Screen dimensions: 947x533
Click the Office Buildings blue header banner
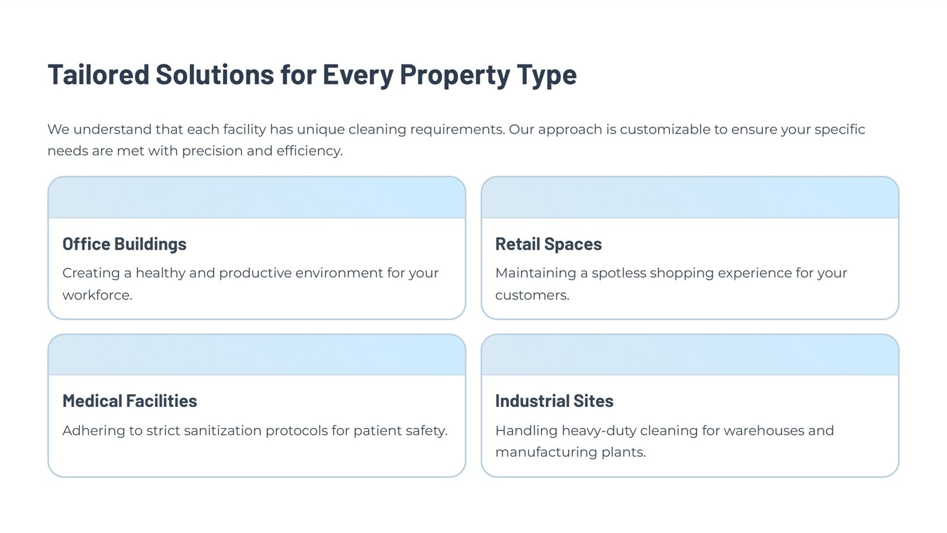click(257, 198)
